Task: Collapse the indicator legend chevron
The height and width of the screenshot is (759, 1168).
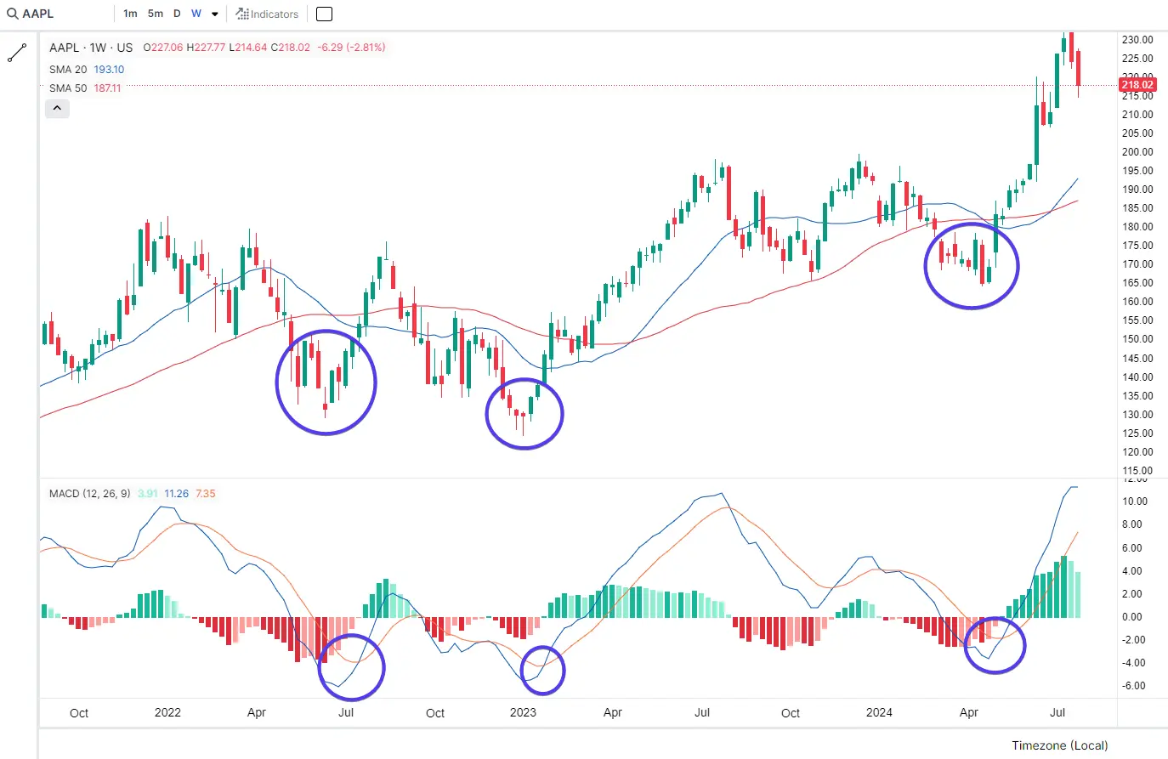Action: [57, 108]
